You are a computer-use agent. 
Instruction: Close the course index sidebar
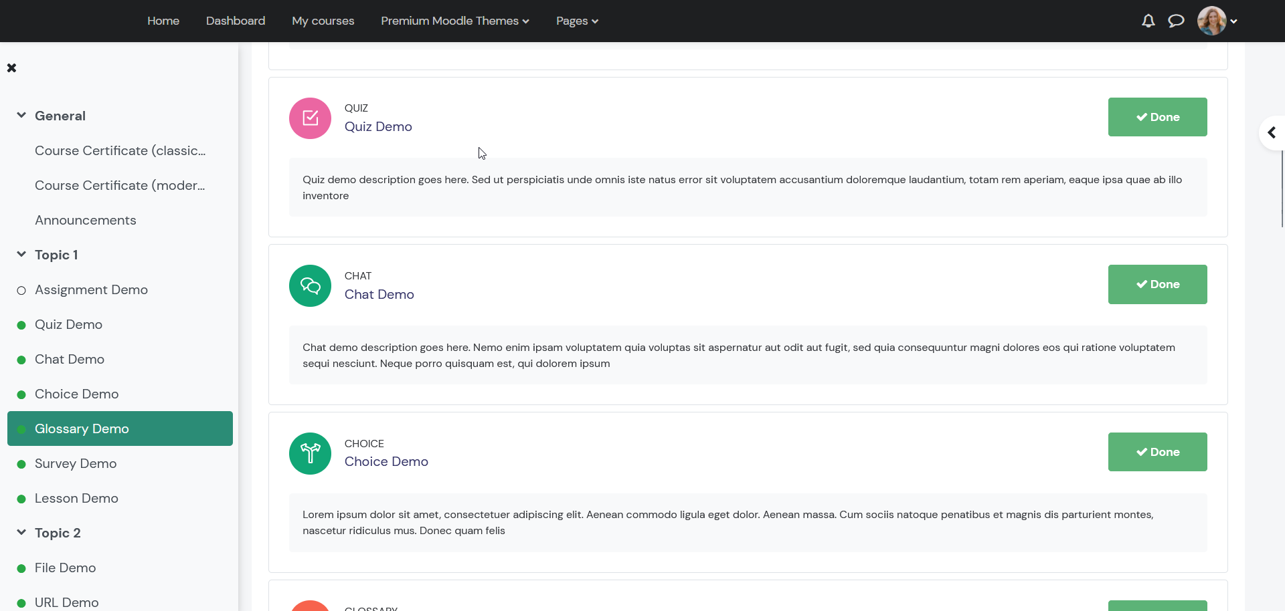pos(11,68)
